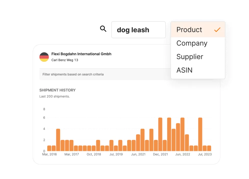Click the 'Last 200 shipments.' caption
This screenshot has width=249, height=179.
54,96
